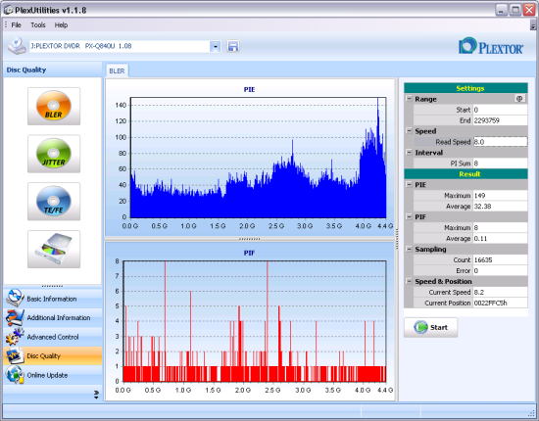Viewport: 539px width, 421px height.
Task: Click the Advanced Control gears icon
Action: point(15,337)
